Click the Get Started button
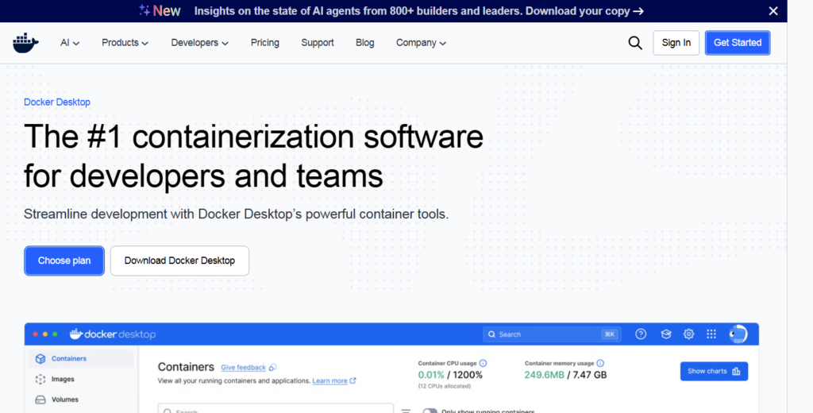Image resolution: width=813 pixels, height=413 pixels. click(738, 43)
